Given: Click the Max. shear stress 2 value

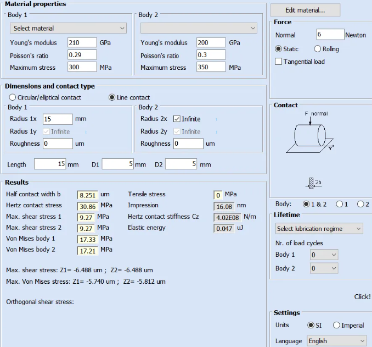Looking at the screenshot, I should 86,229.
